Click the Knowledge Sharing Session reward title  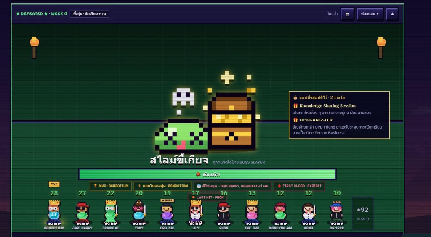[x=327, y=105]
